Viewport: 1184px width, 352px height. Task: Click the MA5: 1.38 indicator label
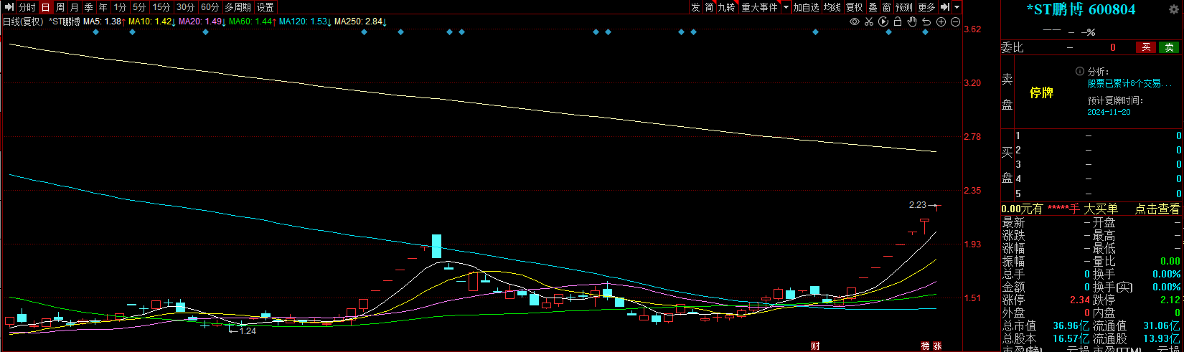click(x=104, y=22)
